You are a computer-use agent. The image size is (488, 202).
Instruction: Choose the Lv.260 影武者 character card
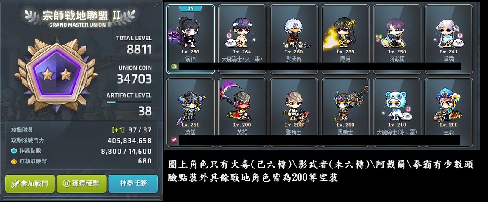pyautogui.click(x=294, y=39)
